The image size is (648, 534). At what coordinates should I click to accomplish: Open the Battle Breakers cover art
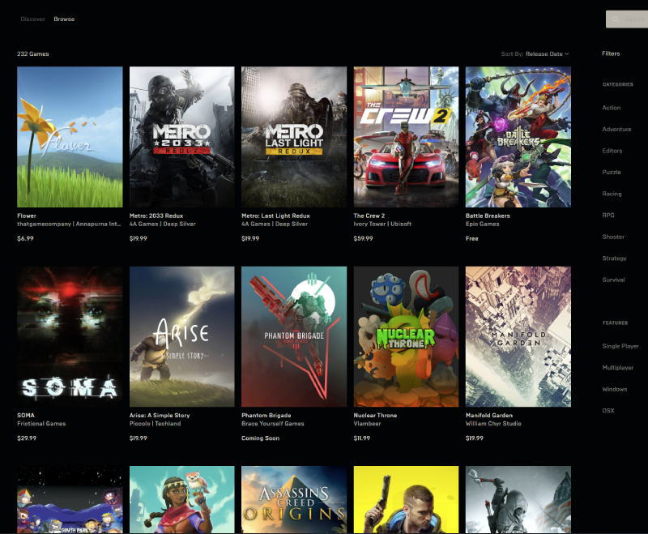coord(518,137)
